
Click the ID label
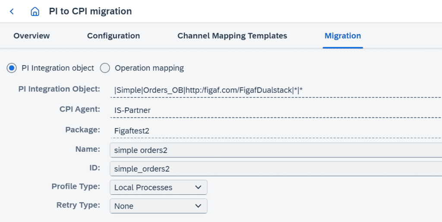(95, 168)
